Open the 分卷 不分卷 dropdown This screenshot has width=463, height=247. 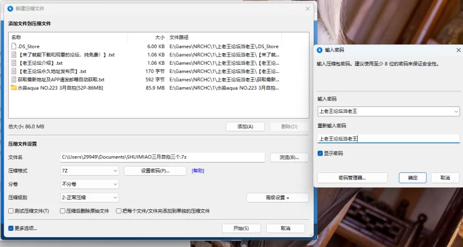[90, 184]
